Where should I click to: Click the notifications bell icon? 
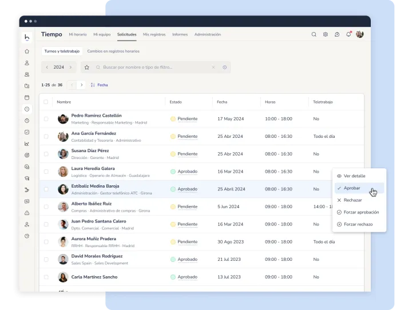(348, 34)
